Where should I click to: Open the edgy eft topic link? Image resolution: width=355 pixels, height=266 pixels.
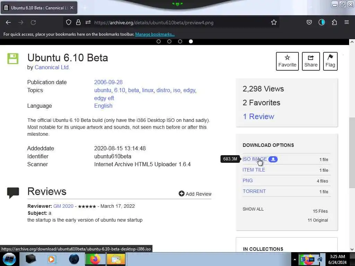[x=104, y=98]
